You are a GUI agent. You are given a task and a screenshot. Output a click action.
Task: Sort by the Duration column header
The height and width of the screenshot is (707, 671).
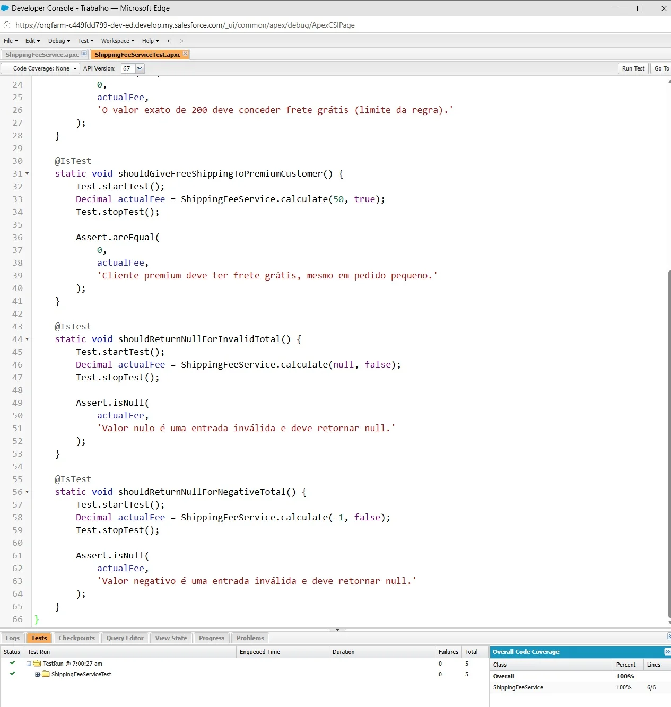click(382, 652)
